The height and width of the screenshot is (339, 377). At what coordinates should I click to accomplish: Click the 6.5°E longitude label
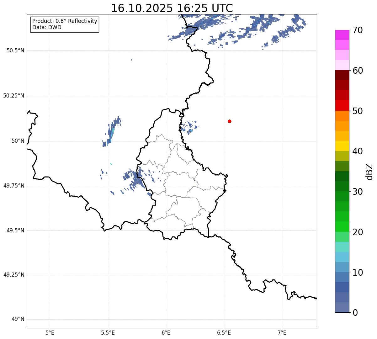224,332
